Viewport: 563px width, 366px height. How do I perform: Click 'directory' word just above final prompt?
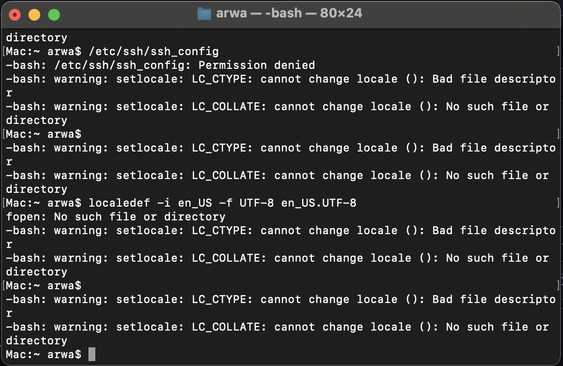tap(36, 340)
